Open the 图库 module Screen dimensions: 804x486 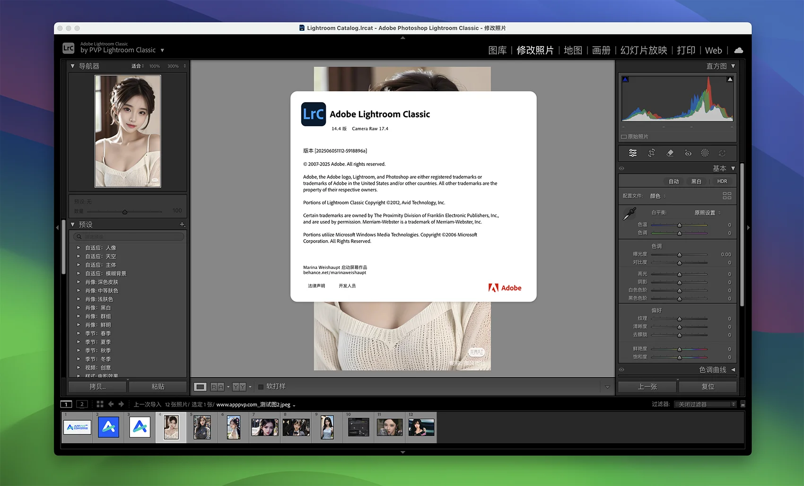click(497, 50)
